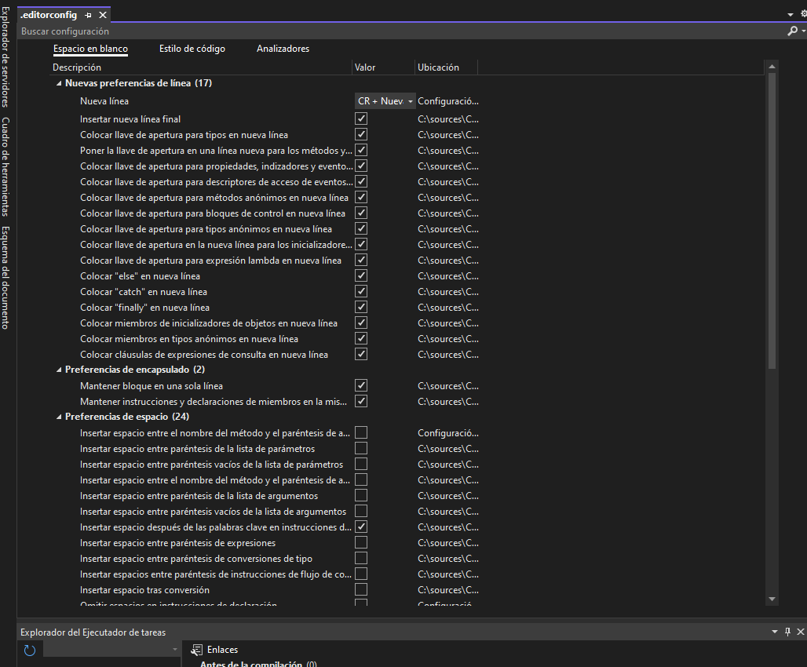Collapse Preferencias de encapsulado section

coord(58,369)
